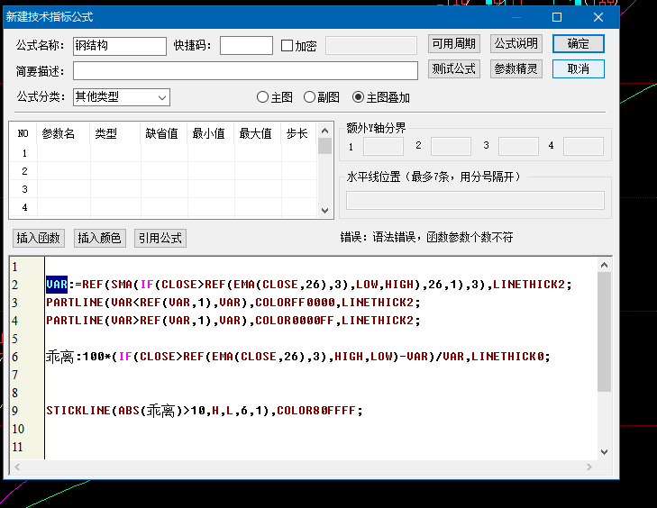Click 插入颜色 to insert a color
Image resolution: width=657 pixels, height=508 pixels.
[99, 238]
